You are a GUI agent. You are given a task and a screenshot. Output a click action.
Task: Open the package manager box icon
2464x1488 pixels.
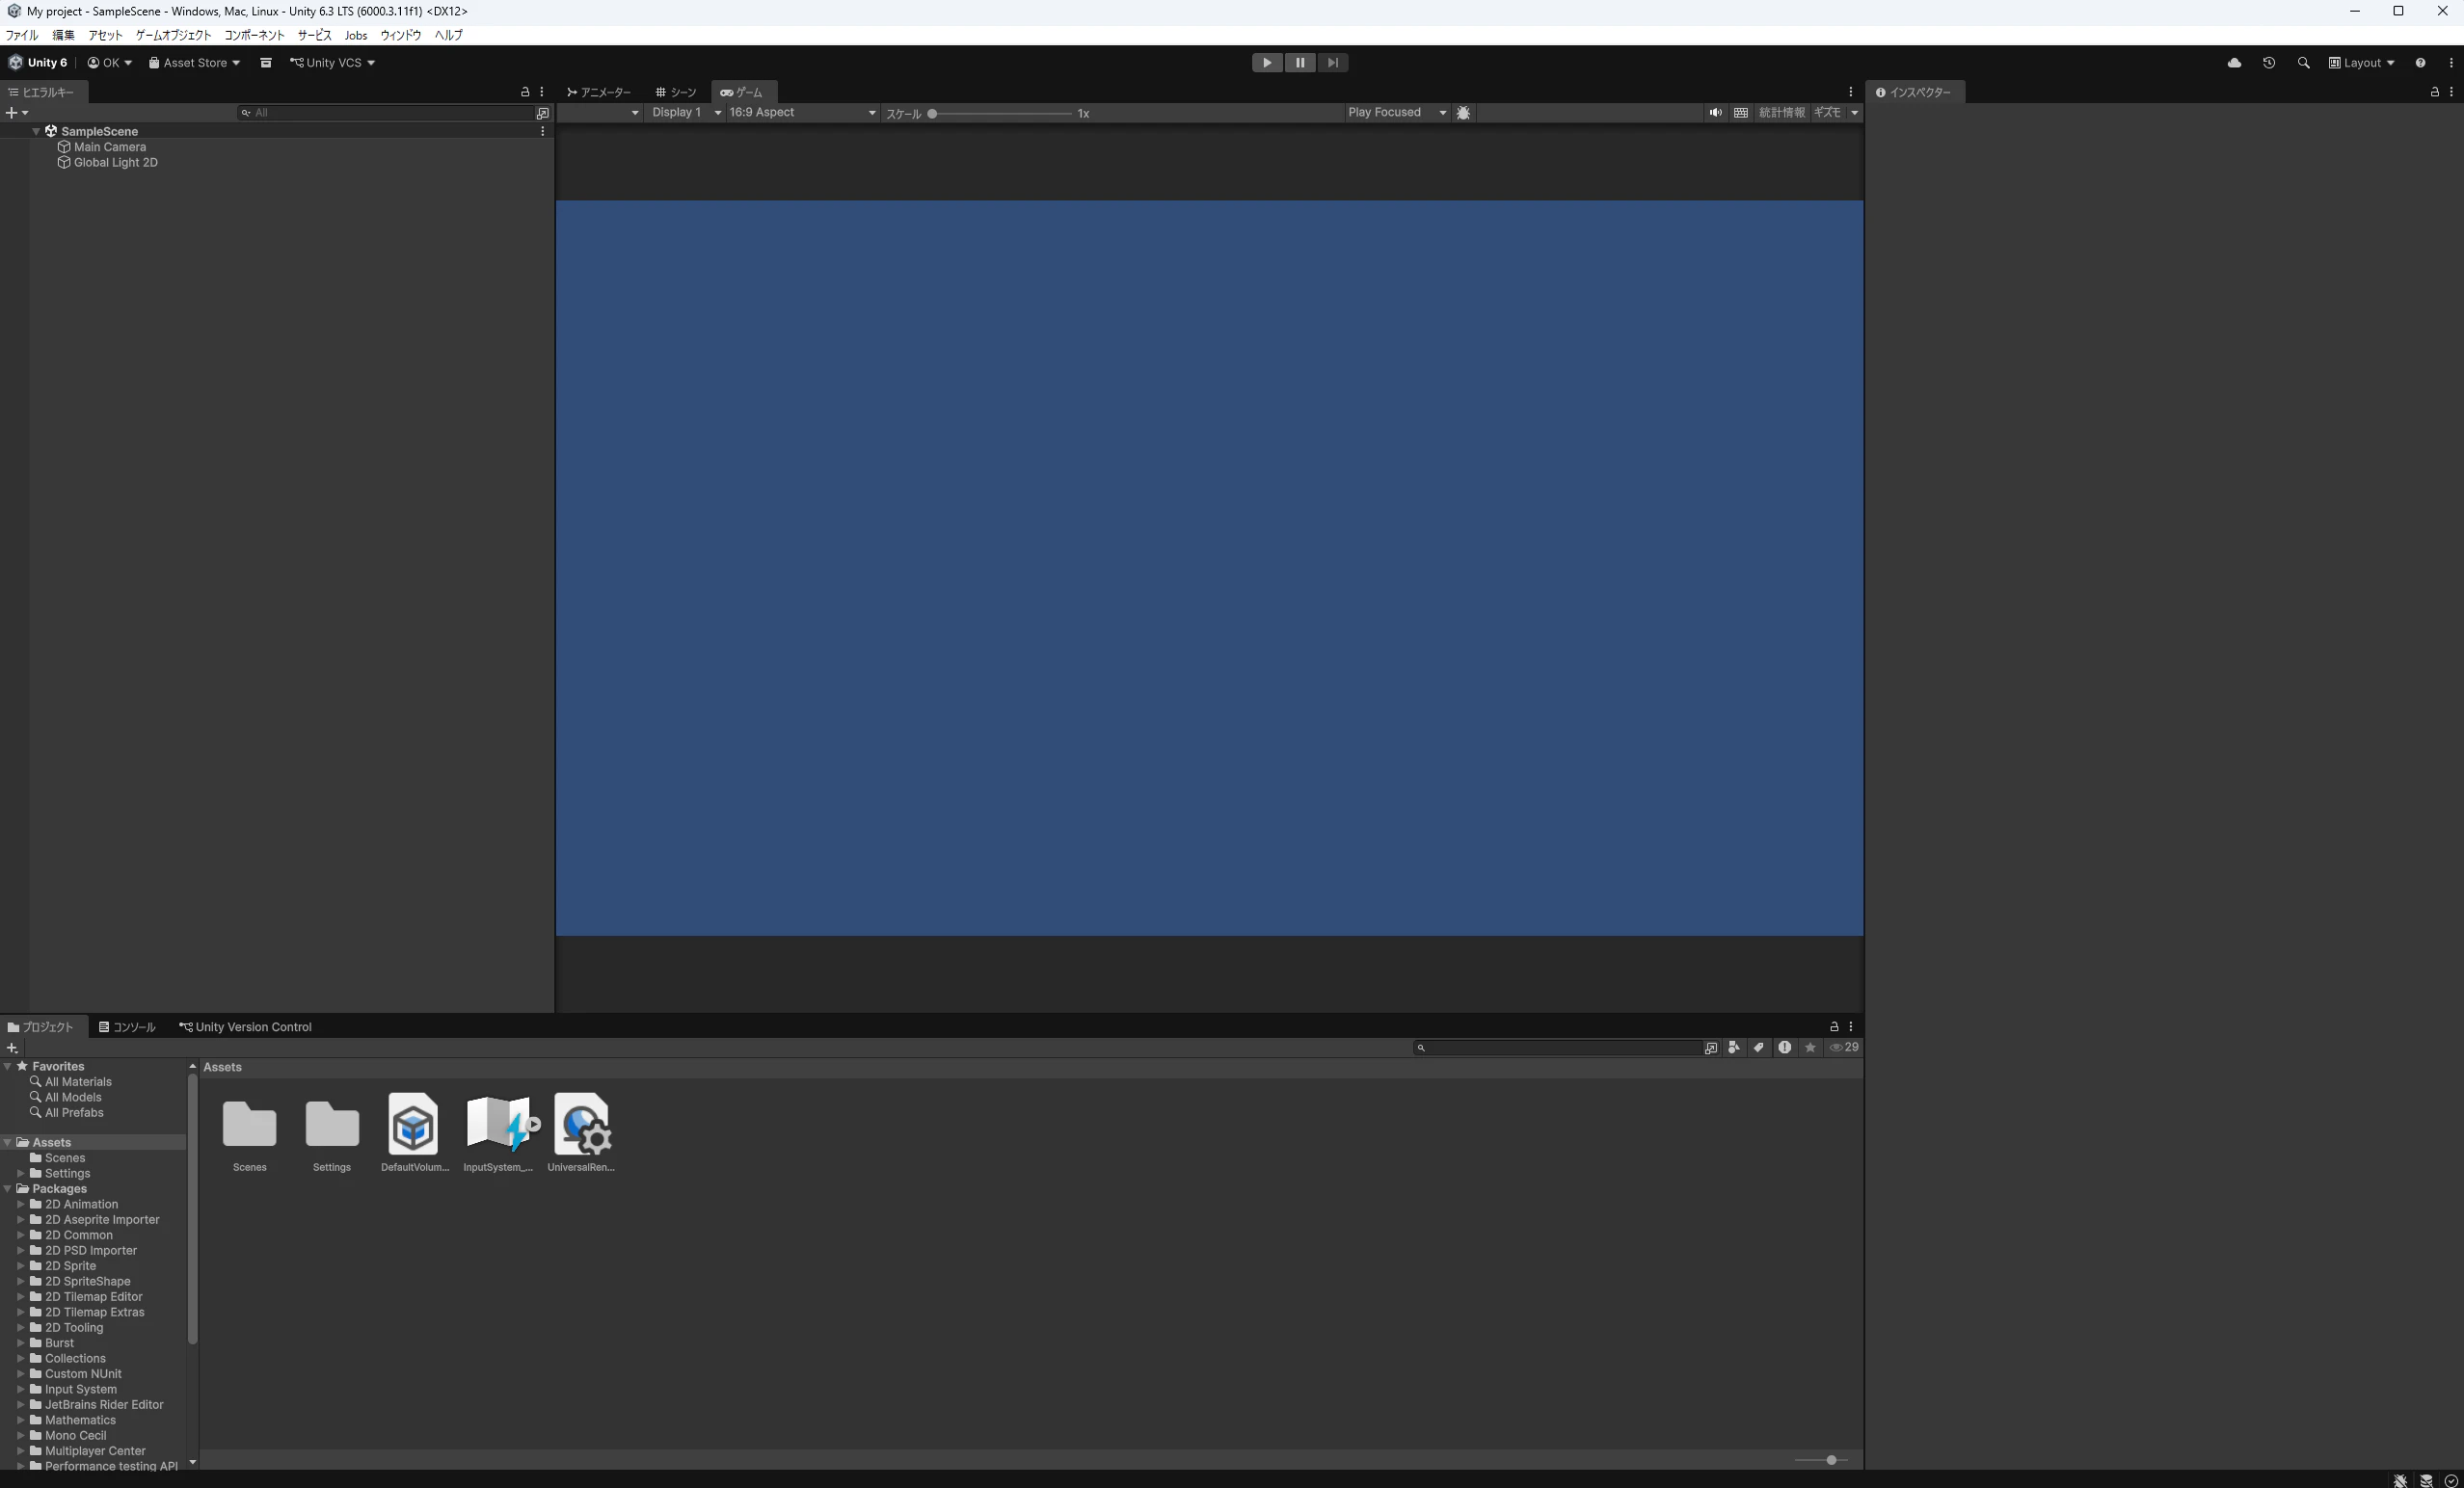tap(266, 62)
